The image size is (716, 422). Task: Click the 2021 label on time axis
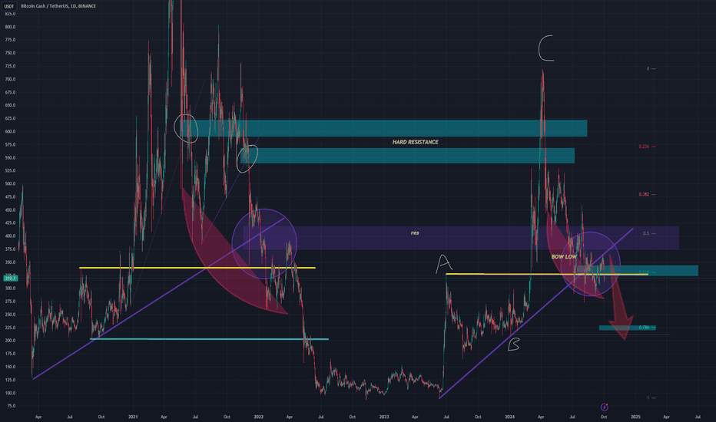pos(133,417)
